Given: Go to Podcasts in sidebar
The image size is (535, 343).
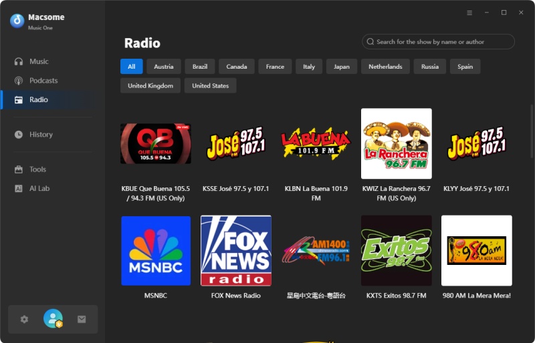Looking at the screenshot, I should (43, 81).
